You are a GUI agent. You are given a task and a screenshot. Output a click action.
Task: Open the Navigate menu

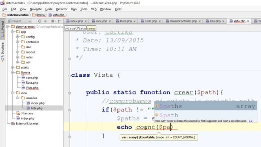(35, 9)
